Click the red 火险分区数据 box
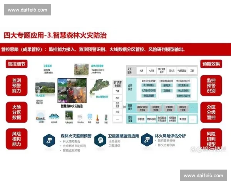This screenshot has width=231, height=185. [17, 112]
